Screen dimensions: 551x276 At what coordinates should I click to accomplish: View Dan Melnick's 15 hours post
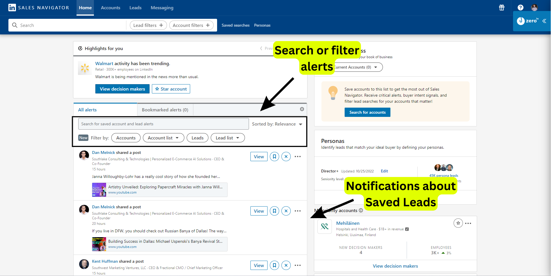point(259,157)
